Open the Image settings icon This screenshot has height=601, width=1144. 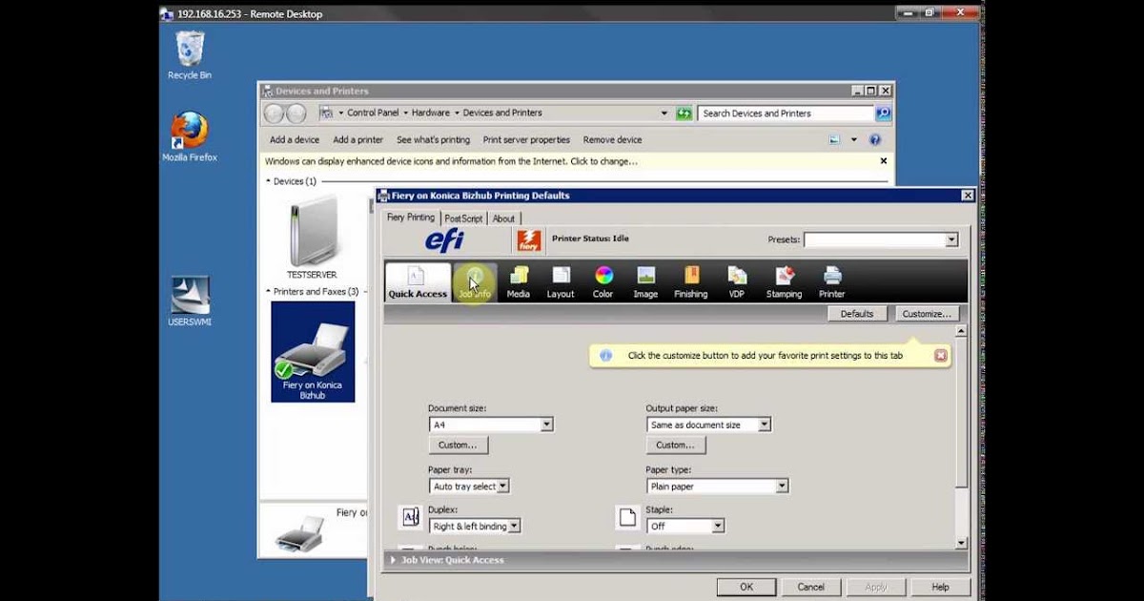click(645, 282)
